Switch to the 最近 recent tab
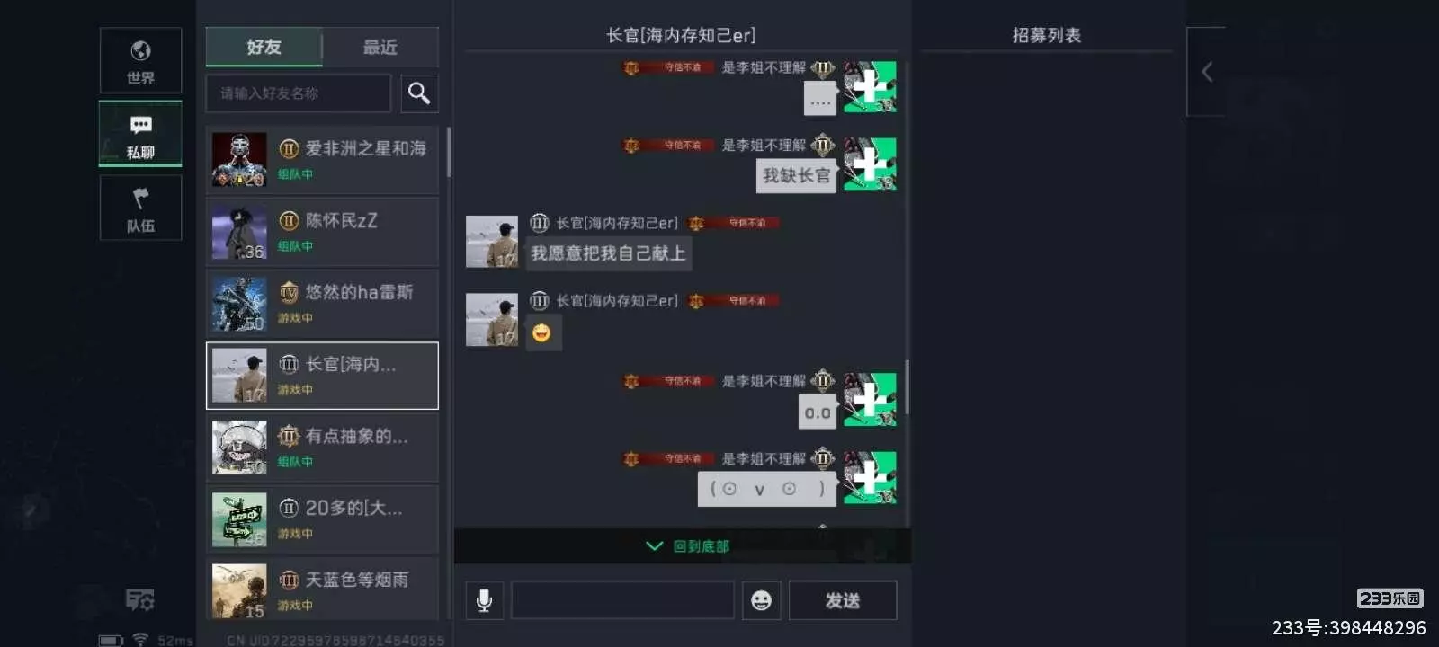This screenshot has width=1439, height=647. [380, 47]
